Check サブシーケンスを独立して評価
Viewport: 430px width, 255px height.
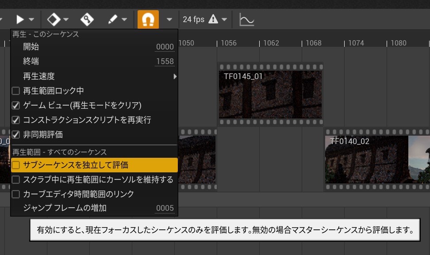16,165
